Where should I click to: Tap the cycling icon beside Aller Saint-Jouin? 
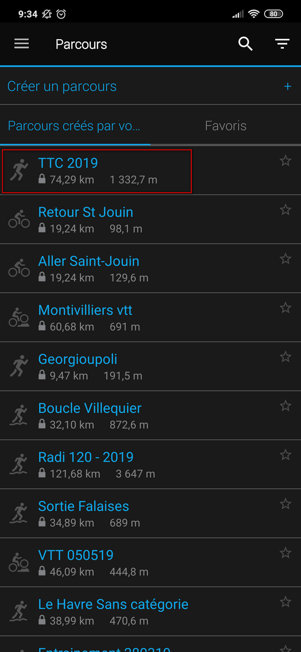19,268
